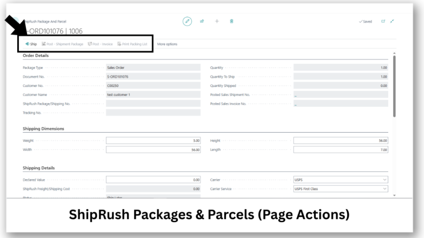Click the collapse page arrows icon
This screenshot has width=424, height=238.
coord(392,21)
